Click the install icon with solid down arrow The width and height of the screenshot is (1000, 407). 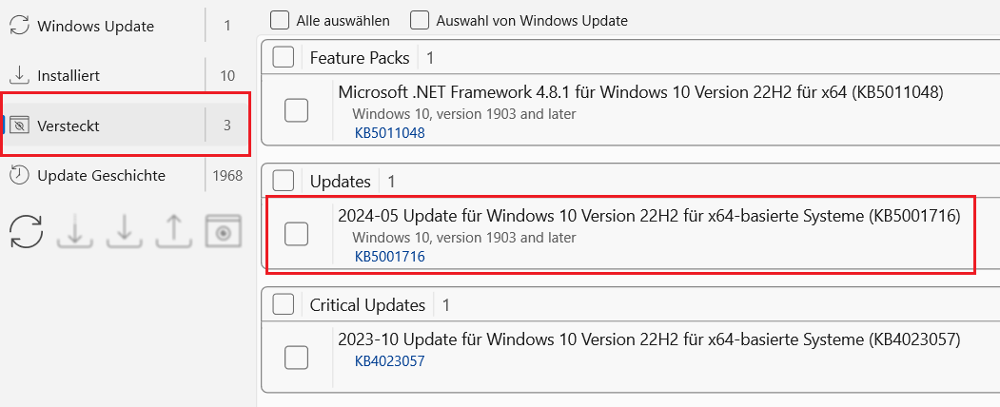(x=124, y=232)
